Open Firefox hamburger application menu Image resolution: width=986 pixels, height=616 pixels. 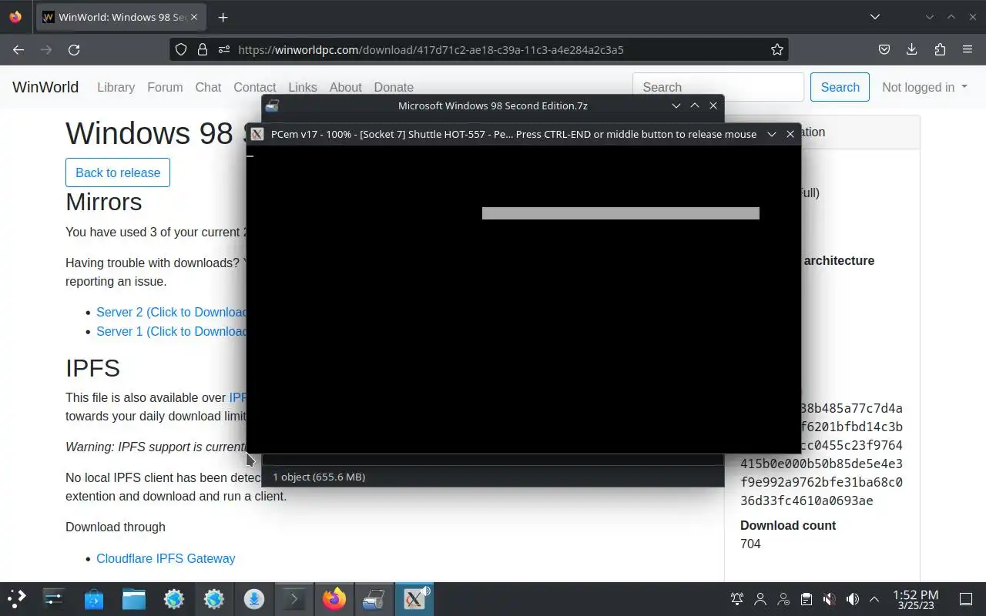[968, 49]
